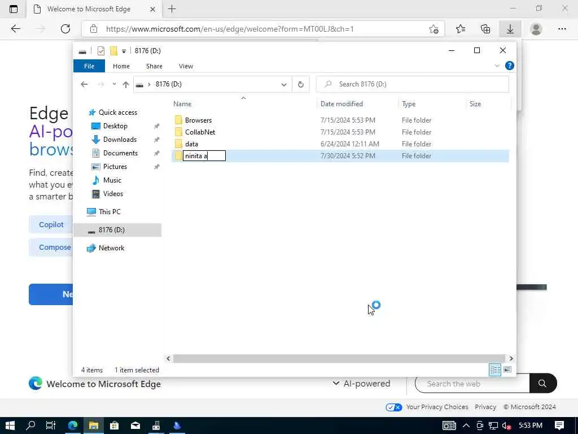Viewport: 578px width, 434px height.
Task: Open Documents in navigation pane
Action: point(120,153)
